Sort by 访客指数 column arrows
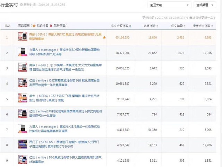This screenshot has height=167, width=222. (157, 26)
